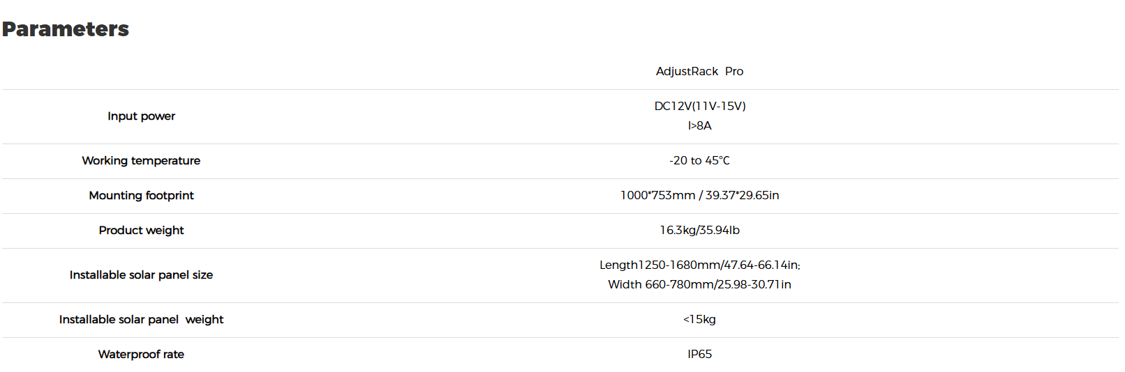Screen dimensions: 1125x372
Task: Click the Installable solar panel size label
Action: (x=141, y=275)
